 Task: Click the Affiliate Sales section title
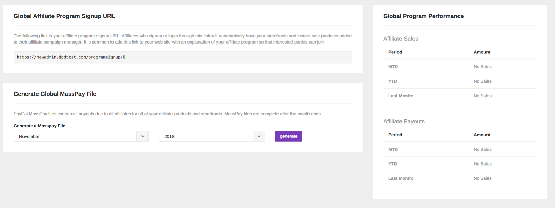tap(401, 39)
